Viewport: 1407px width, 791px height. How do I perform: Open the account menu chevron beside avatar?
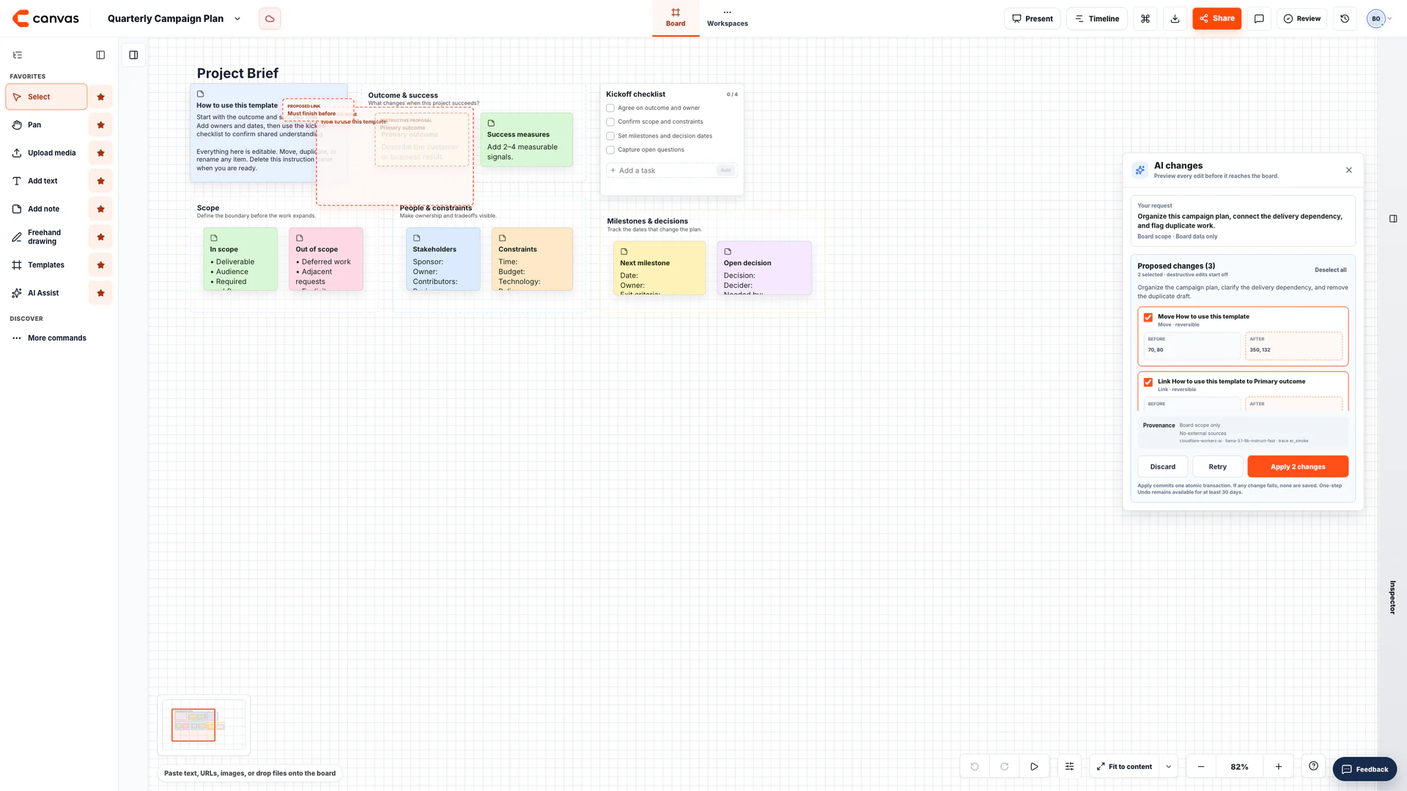point(1389,19)
